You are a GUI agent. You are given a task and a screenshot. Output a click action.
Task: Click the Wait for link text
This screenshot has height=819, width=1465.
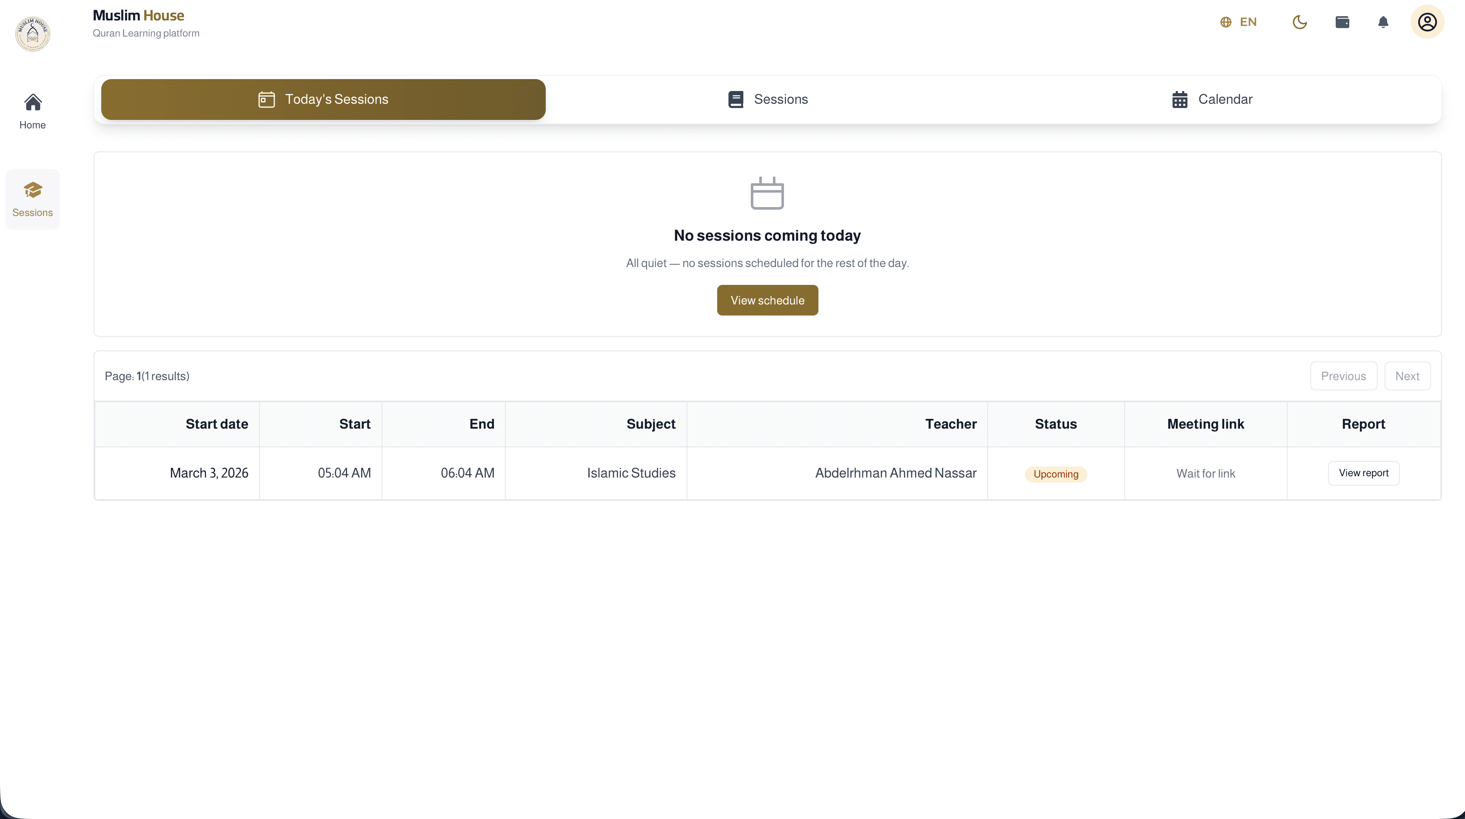pyautogui.click(x=1205, y=473)
